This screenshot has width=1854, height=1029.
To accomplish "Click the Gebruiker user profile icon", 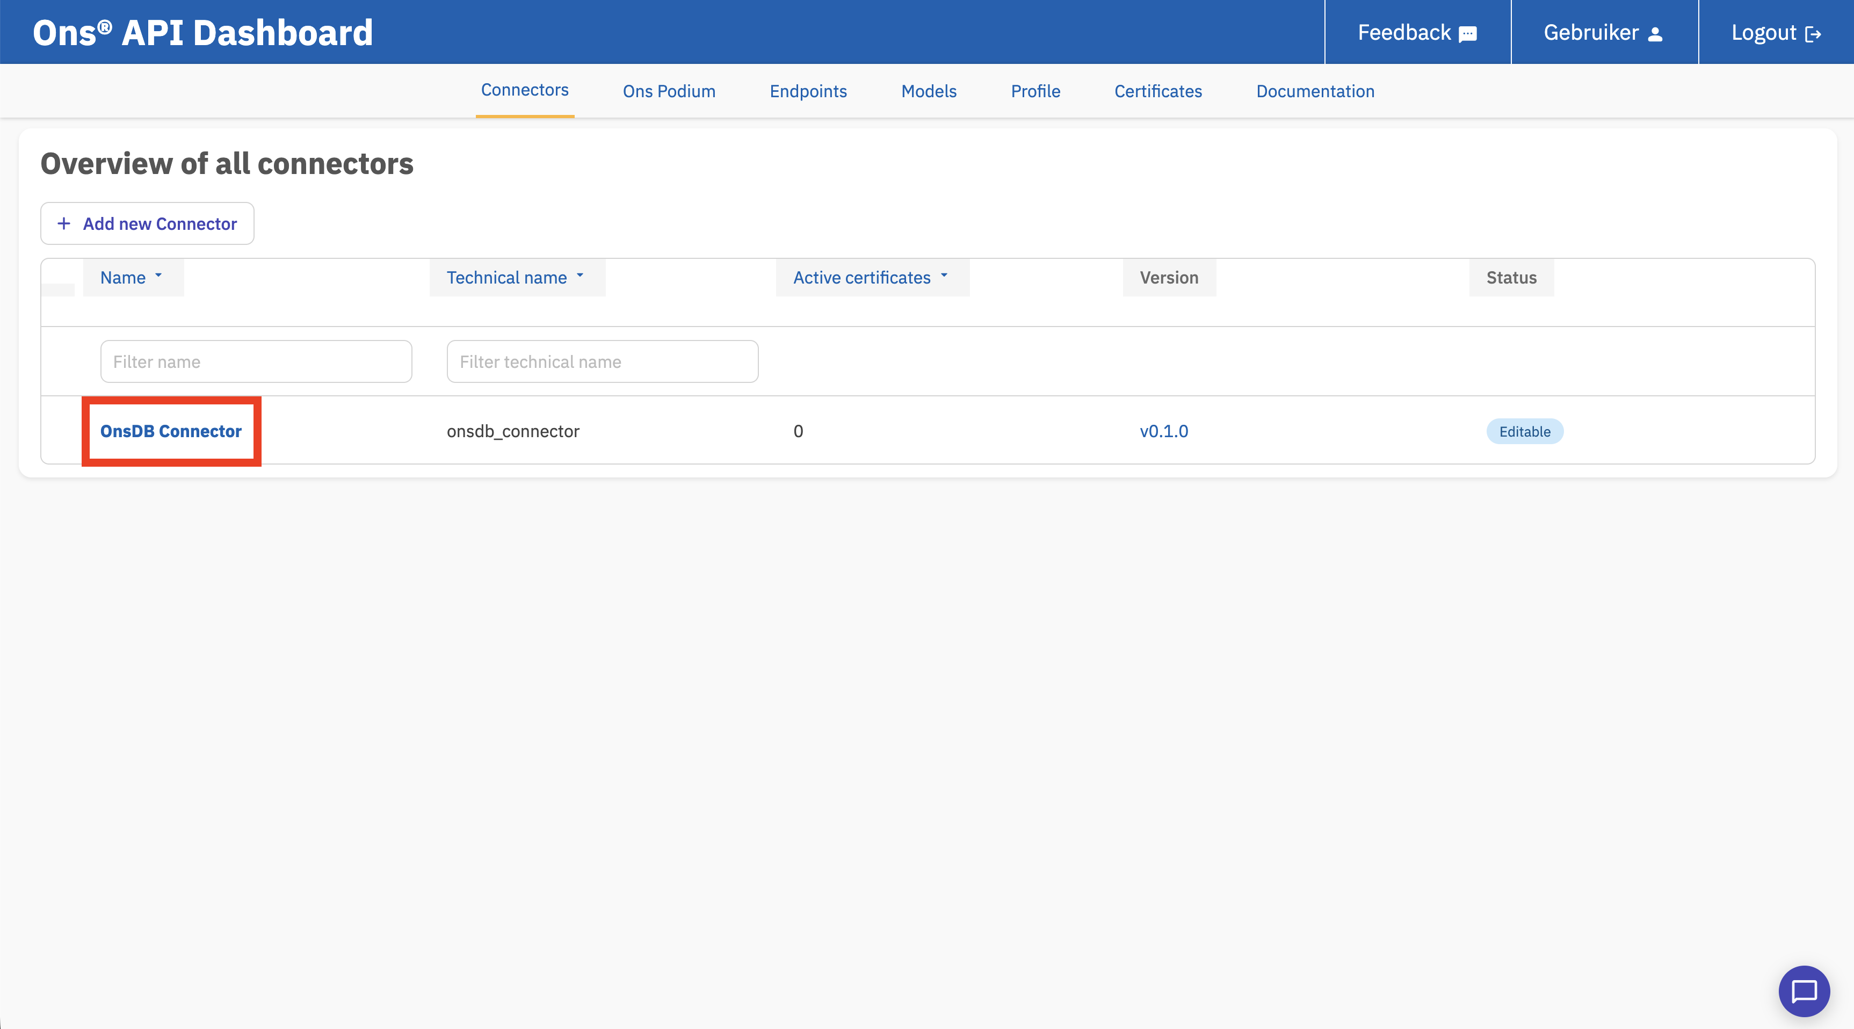I will pyautogui.click(x=1655, y=34).
